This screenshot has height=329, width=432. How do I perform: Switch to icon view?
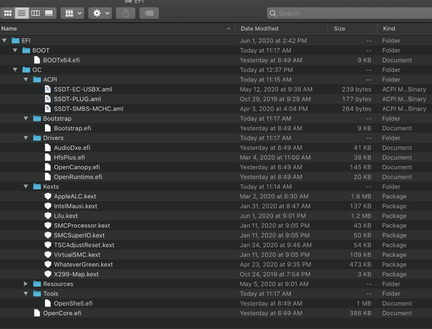[8, 13]
